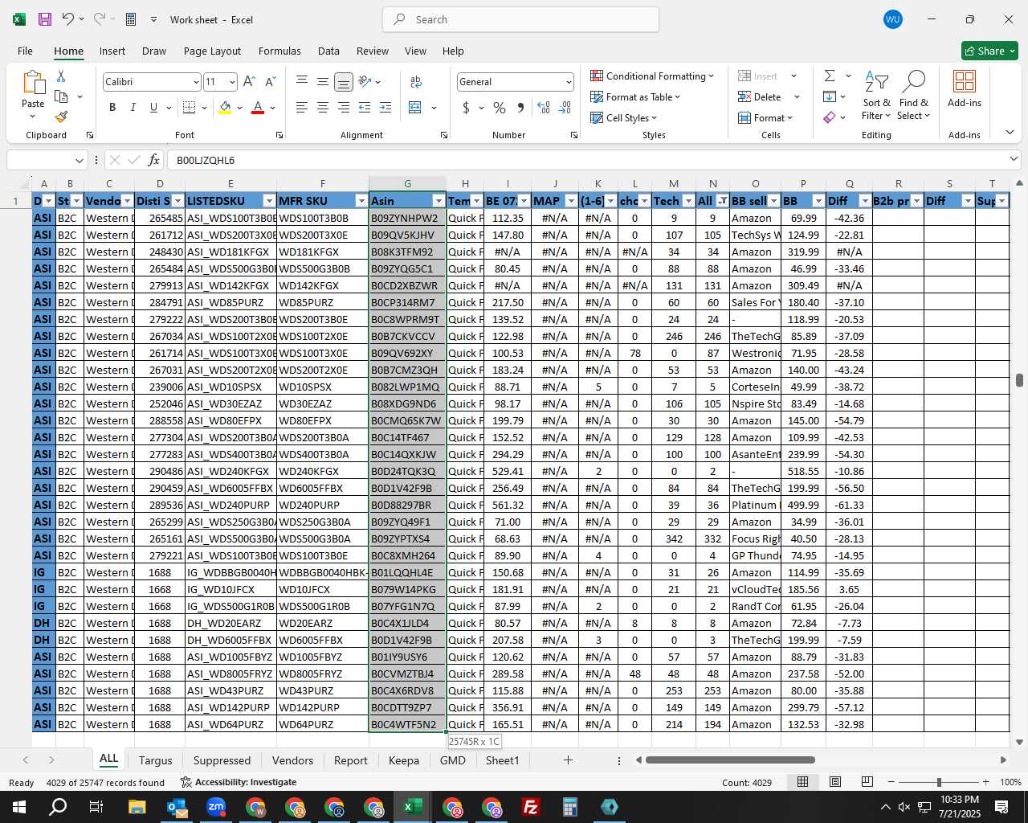Open the Find & Select magnifier

[914, 95]
